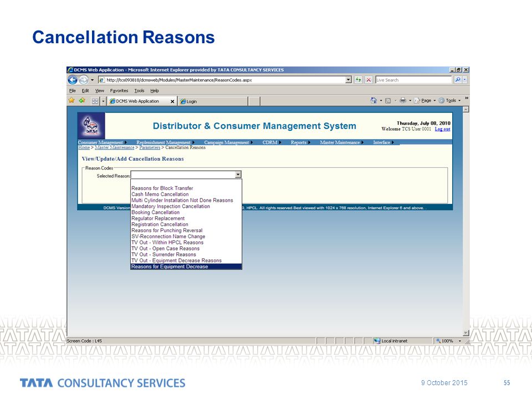This screenshot has width=532, height=399.
Task: Open the Help menu
Action: tap(155, 90)
